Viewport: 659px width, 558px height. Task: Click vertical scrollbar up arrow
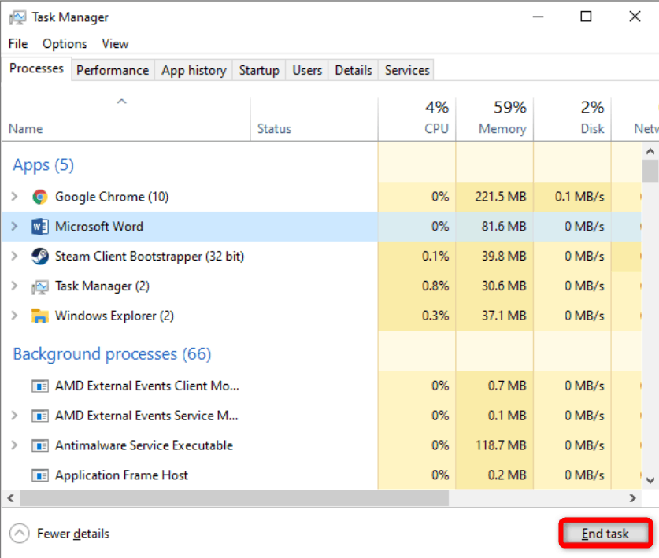tap(650, 151)
